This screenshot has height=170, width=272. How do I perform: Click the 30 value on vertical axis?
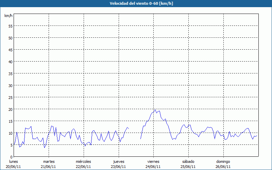[10, 85]
